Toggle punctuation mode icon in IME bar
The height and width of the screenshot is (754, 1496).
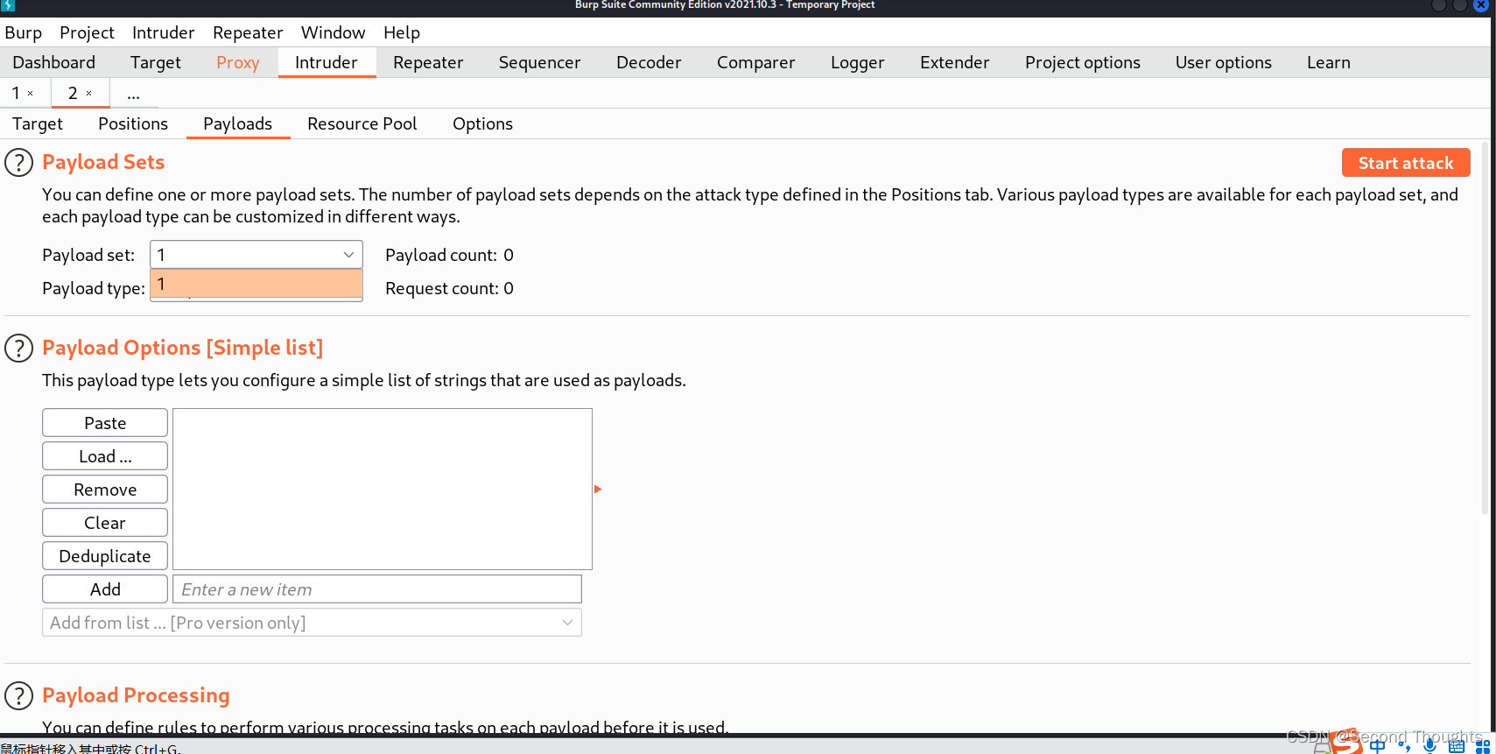1405,747
